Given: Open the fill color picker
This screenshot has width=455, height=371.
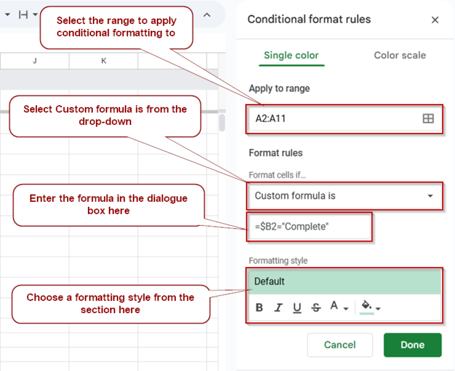Looking at the screenshot, I should [x=367, y=306].
